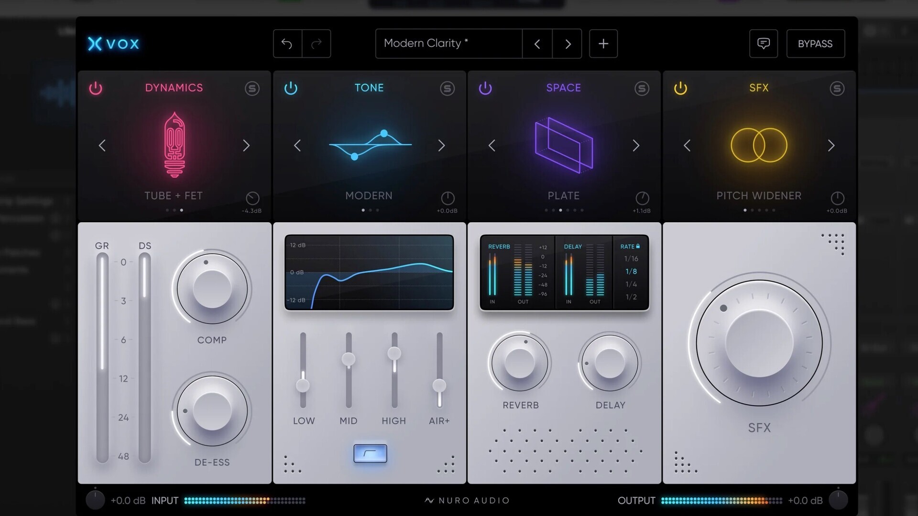
Task: Select 1/8 delay rate
Action: point(631,271)
